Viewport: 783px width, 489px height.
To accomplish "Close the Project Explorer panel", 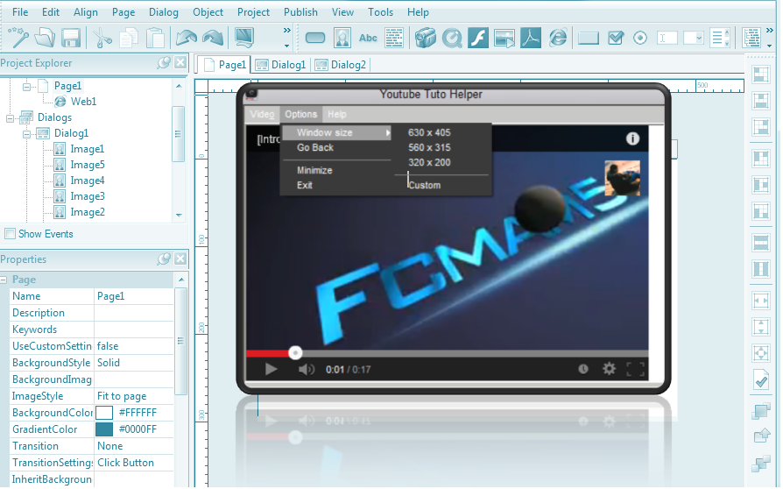I will coord(180,63).
